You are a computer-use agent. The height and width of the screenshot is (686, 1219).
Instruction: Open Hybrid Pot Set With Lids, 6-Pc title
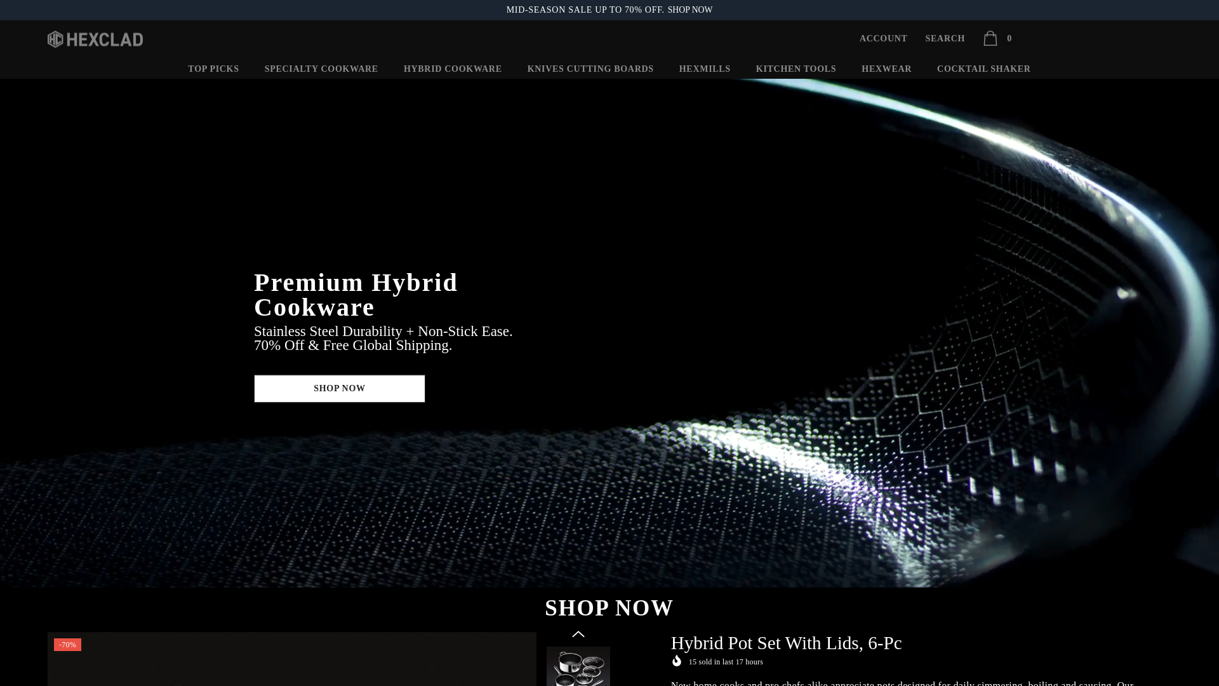786,643
